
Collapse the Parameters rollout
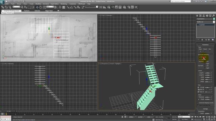[x=205, y=45]
